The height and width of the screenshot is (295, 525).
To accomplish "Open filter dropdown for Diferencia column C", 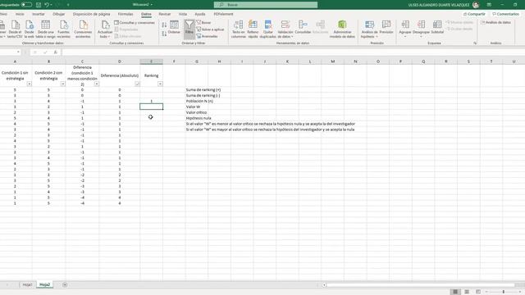I will 97,84.
